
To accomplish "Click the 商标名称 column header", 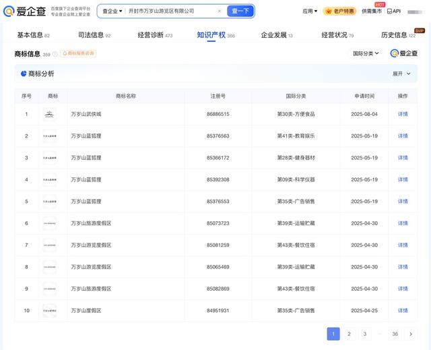I will point(126,96).
